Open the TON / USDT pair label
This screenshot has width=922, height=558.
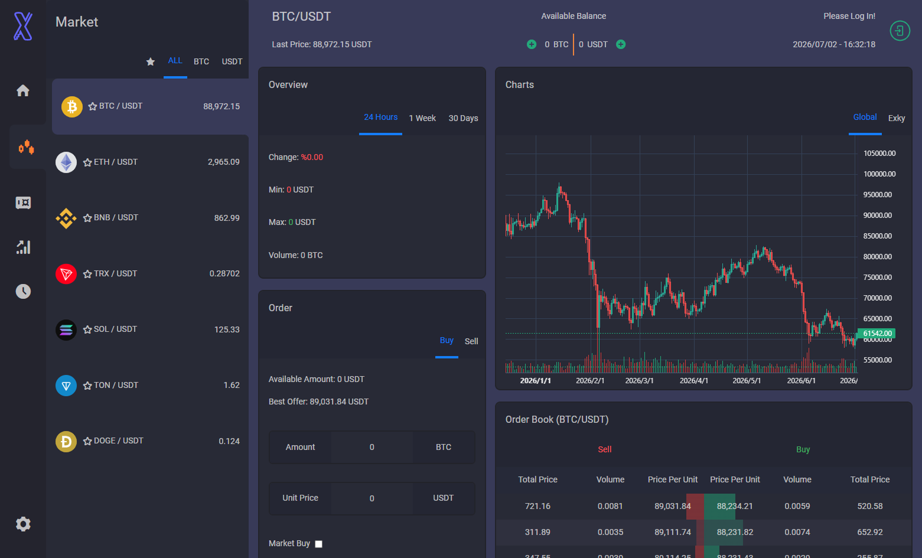[x=116, y=385]
